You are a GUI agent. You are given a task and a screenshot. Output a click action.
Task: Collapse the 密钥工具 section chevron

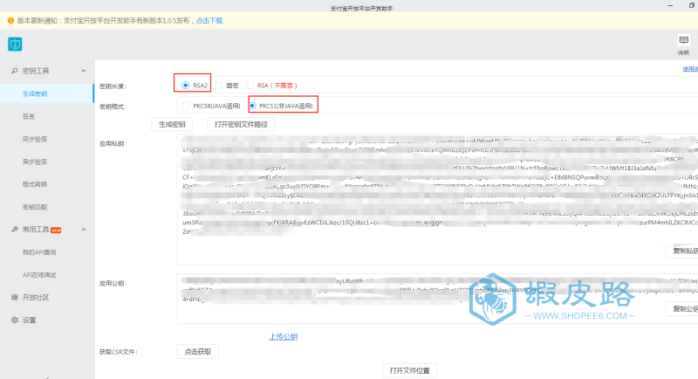coord(84,71)
